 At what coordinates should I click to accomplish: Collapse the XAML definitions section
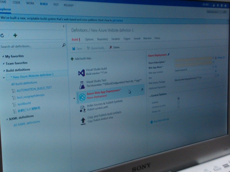coord(7,119)
